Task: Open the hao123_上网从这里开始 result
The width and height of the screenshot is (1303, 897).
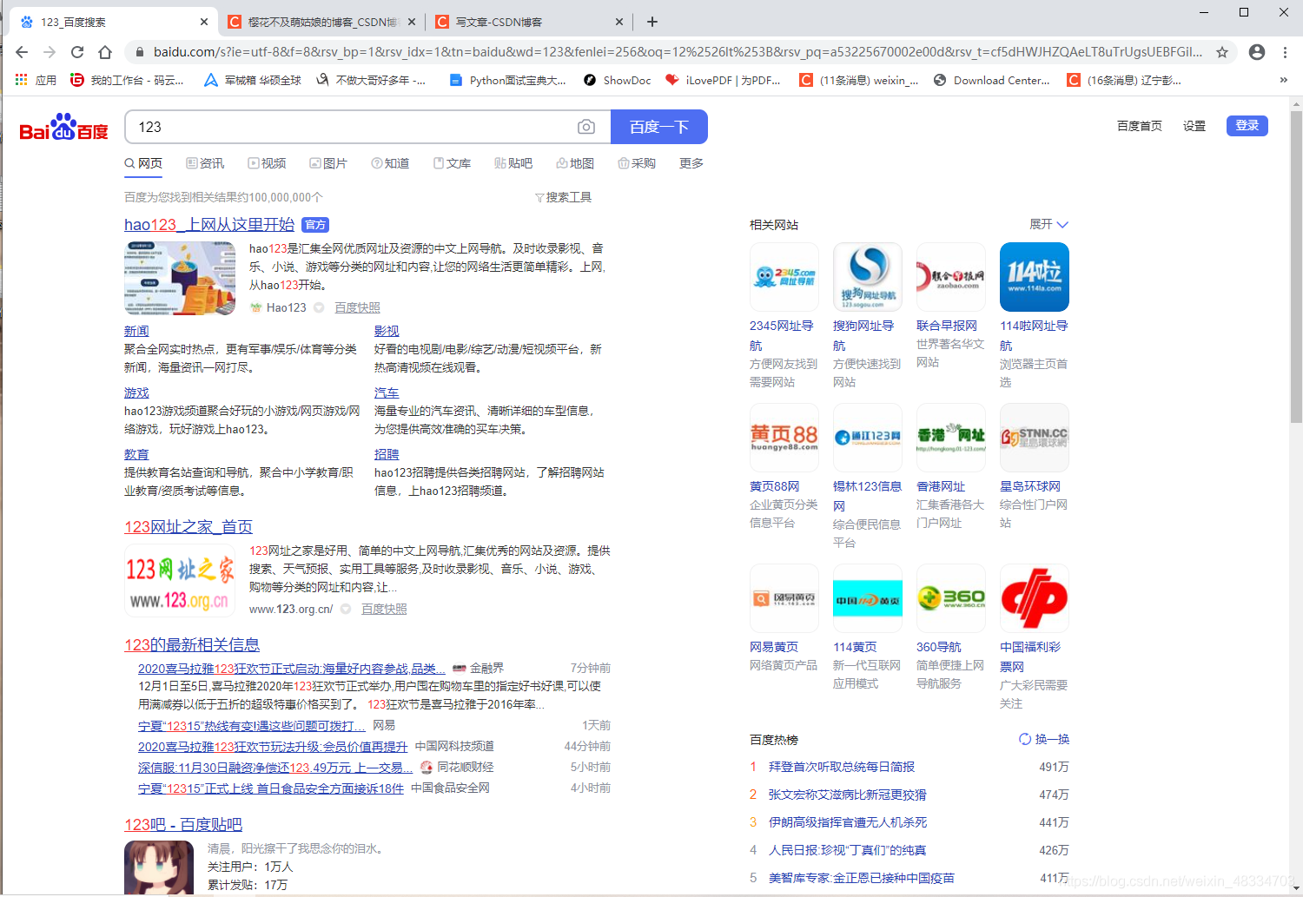Action: click(209, 225)
